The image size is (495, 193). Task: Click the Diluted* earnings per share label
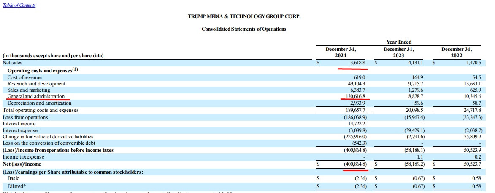pos(17,186)
